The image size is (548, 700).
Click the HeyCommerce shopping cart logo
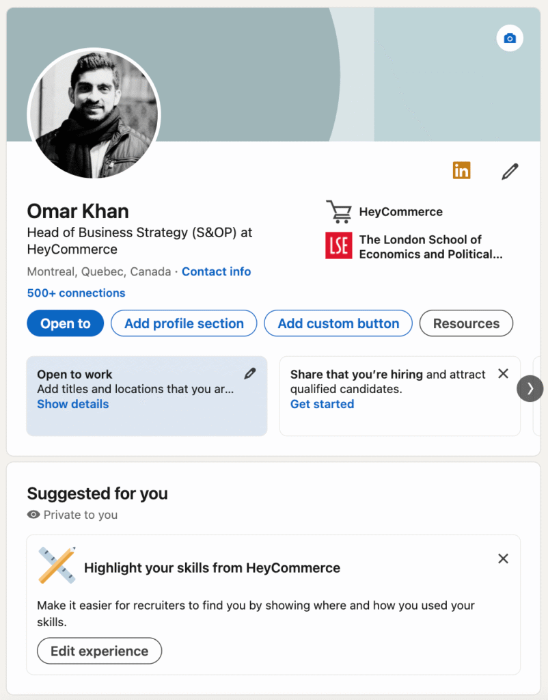tap(338, 212)
